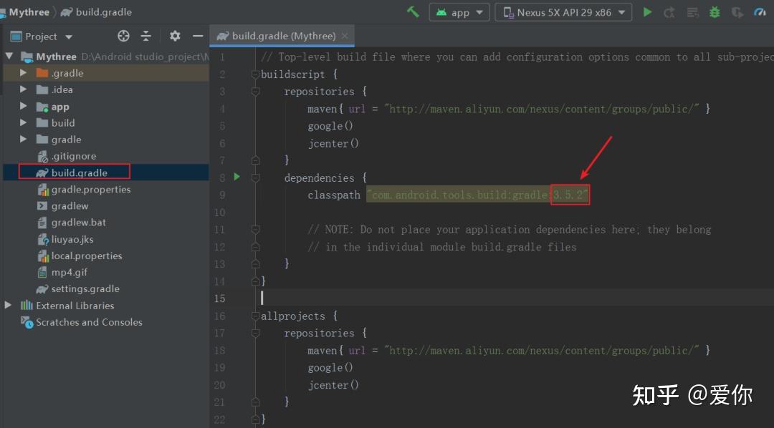Viewport: 774px width, 428px height.
Task: Fold the buildscript block at line 2
Action: 255,74
